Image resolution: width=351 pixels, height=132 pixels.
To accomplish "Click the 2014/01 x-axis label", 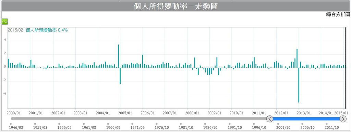I will click(x=326, y=113).
